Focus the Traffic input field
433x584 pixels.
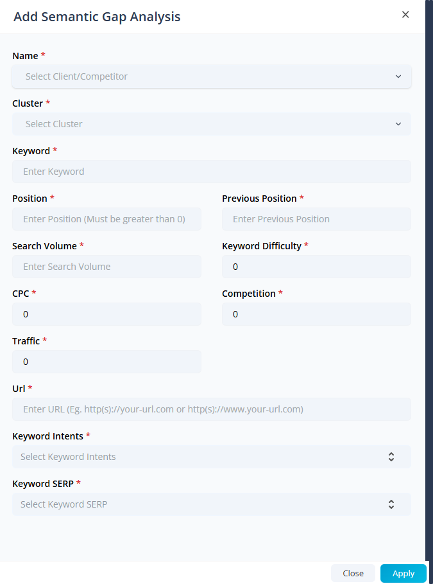point(106,362)
